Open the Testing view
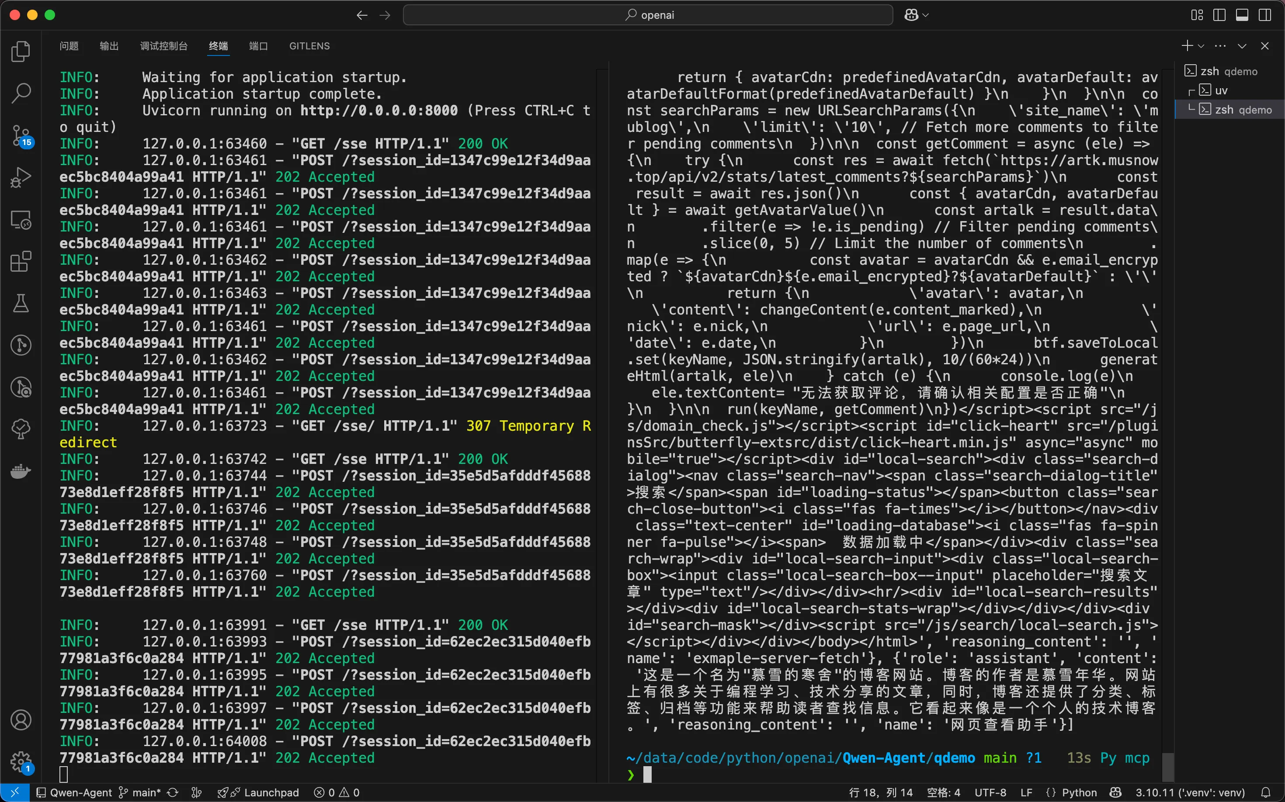The image size is (1285, 802). click(x=21, y=303)
